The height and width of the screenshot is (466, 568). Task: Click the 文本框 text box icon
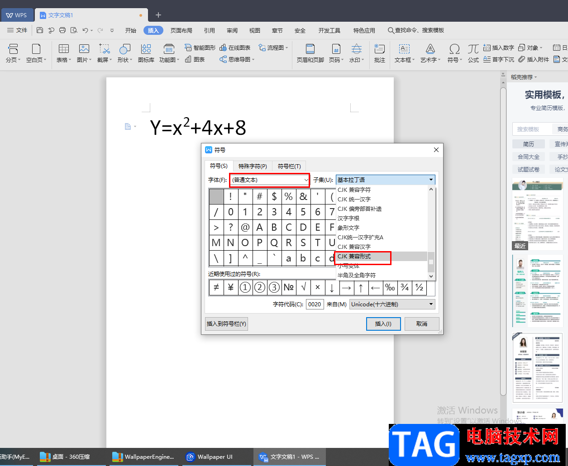pos(404,49)
